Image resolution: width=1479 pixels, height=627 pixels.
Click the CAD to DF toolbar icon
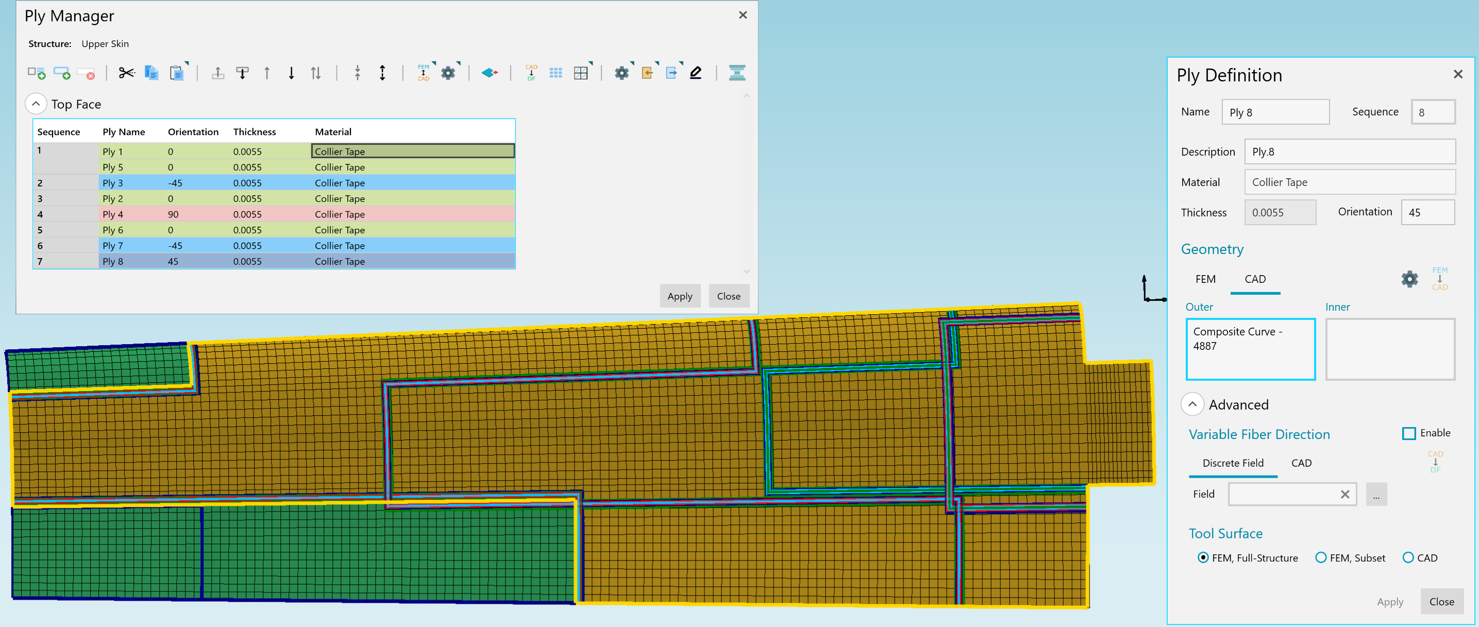(531, 72)
